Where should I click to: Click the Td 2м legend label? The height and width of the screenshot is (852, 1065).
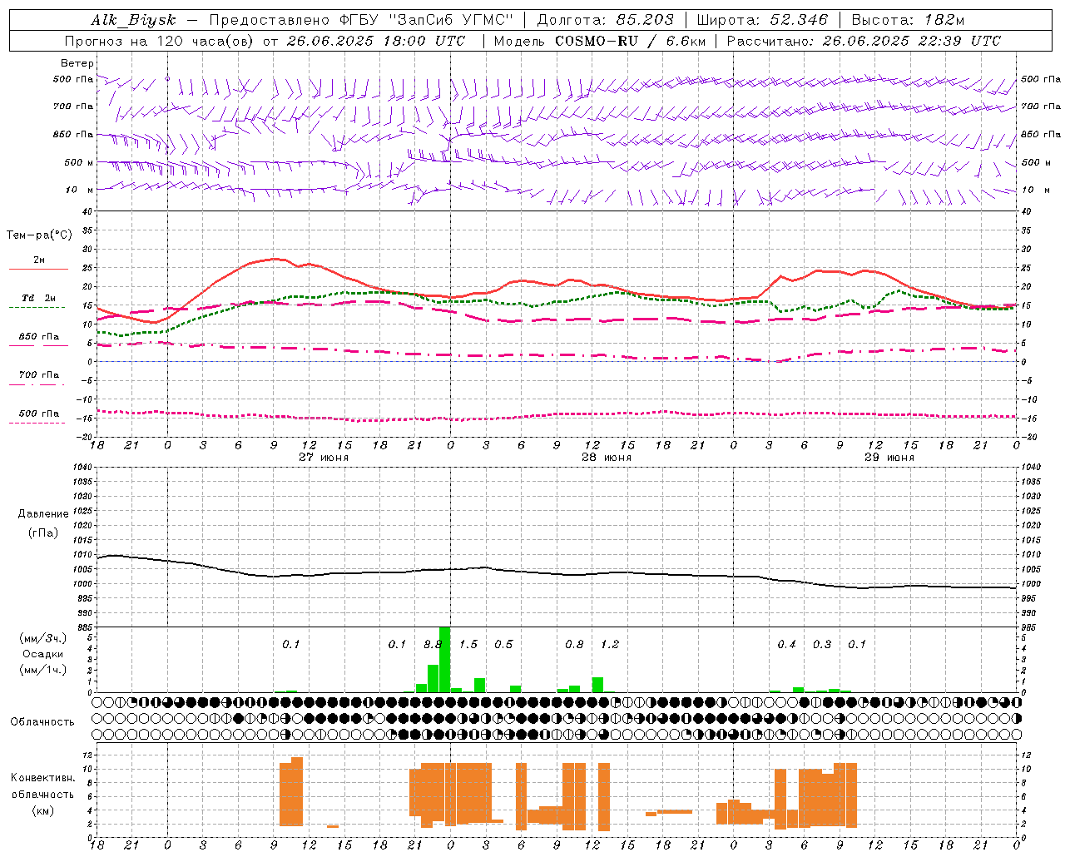[x=39, y=298]
